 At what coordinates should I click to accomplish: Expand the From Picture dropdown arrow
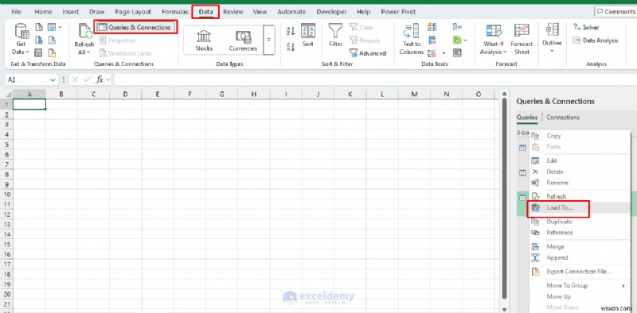pos(61,28)
